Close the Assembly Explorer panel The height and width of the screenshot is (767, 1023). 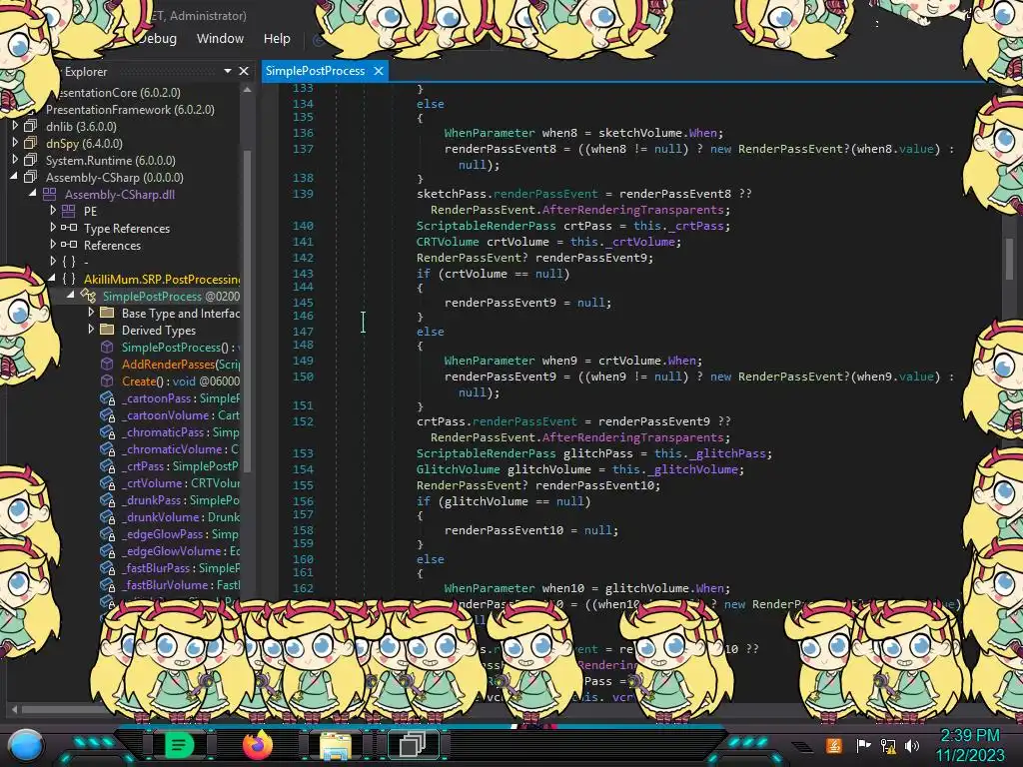(244, 71)
